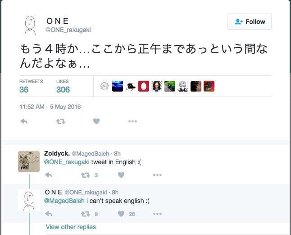The height and width of the screenshot is (235, 291).
Task: Like ONE's reply with 26 likes
Action: pos(121,214)
